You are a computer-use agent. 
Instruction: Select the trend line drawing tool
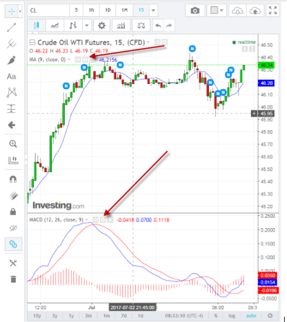(12, 27)
